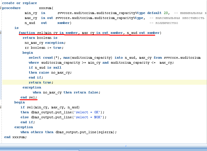
Task: Click the 'default' keyword before 20
Action: coord(154,13)
